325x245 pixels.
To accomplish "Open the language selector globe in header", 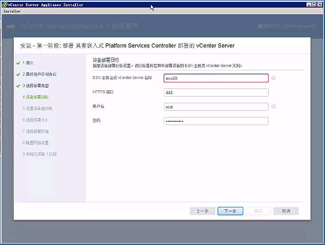I will [x=260, y=26].
